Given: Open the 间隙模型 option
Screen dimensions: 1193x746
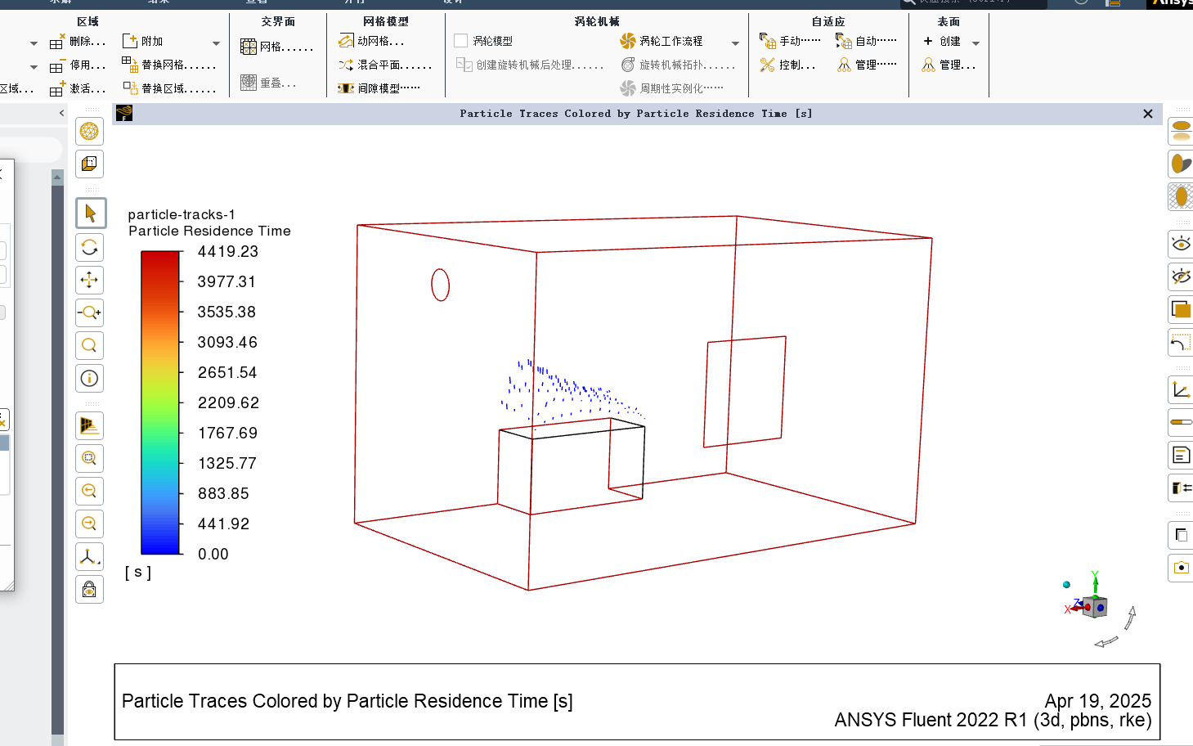Looking at the screenshot, I should [x=379, y=88].
